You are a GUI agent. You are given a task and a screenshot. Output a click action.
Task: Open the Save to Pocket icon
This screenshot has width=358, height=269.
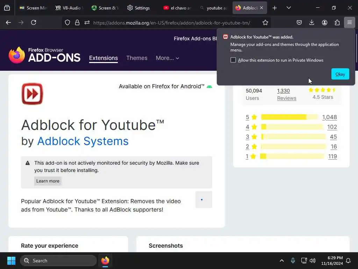point(299,22)
